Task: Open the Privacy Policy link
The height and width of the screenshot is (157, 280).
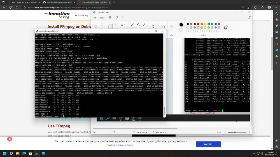Action: [125, 145]
